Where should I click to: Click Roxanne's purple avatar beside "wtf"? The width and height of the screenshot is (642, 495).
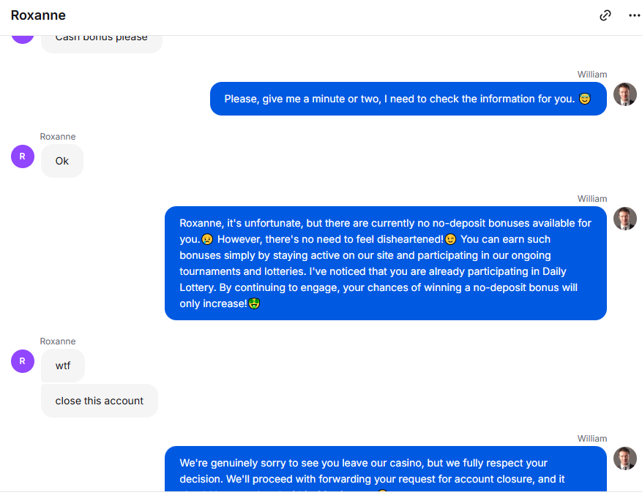(23, 361)
